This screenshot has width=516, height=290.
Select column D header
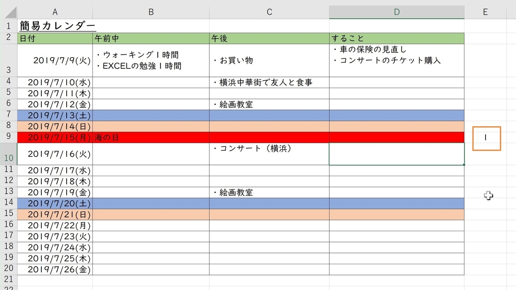pyautogui.click(x=396, y=12)
